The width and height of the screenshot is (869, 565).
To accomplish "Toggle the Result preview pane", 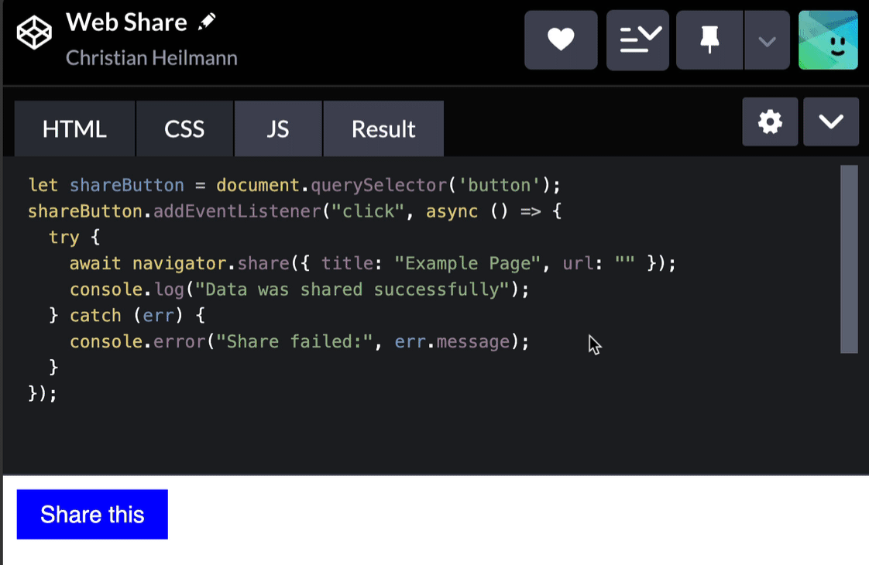I will [x=383, y=128].
